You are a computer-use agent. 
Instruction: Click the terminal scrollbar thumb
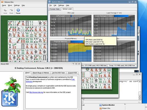(x=140, y=93)
